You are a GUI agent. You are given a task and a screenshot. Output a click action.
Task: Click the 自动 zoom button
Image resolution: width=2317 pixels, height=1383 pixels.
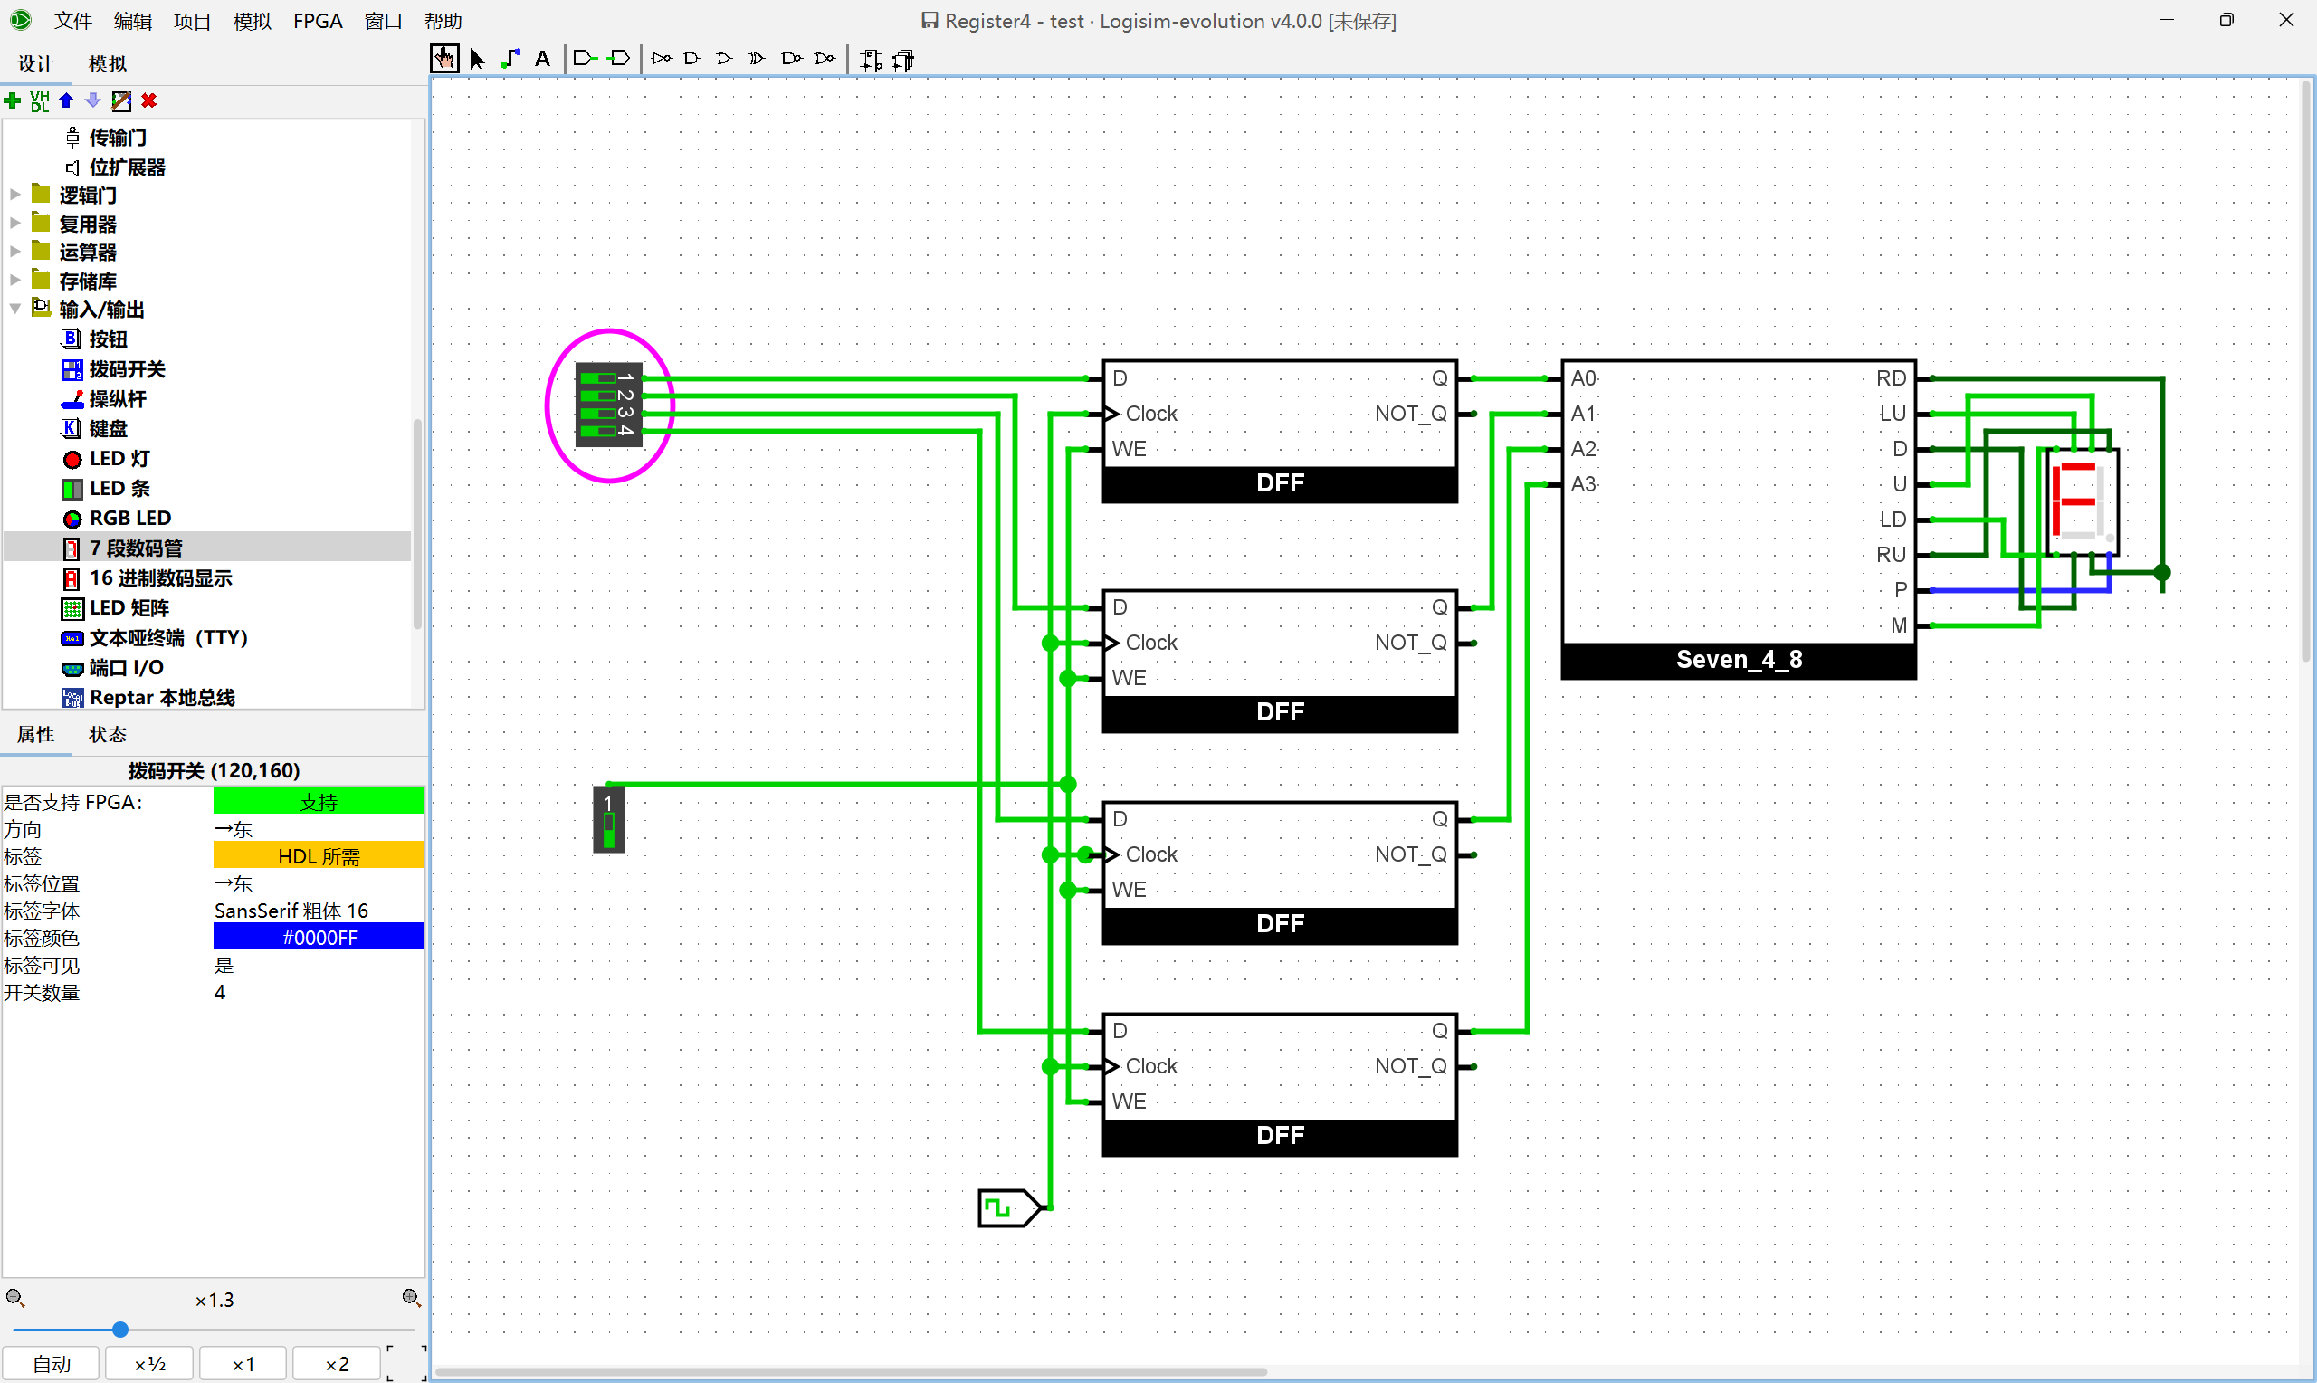(x=52, y=1363)
